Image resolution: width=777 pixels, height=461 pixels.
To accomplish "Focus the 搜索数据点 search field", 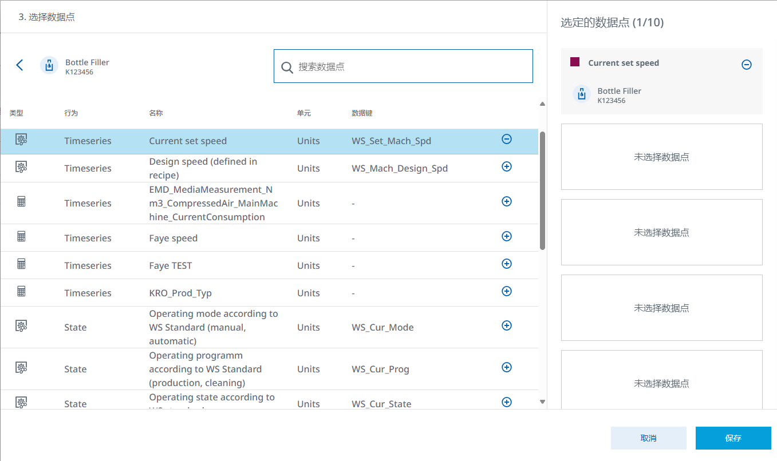I will click(412, 66).
